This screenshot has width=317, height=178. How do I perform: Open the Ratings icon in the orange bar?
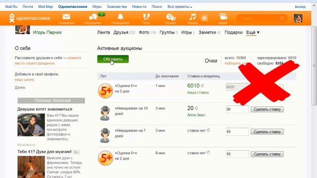click(x=171, y=17)
